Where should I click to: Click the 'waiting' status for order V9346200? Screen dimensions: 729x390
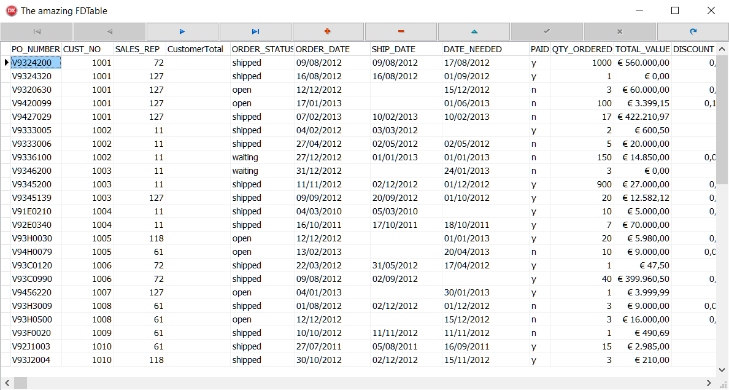[x=245, y=171]
